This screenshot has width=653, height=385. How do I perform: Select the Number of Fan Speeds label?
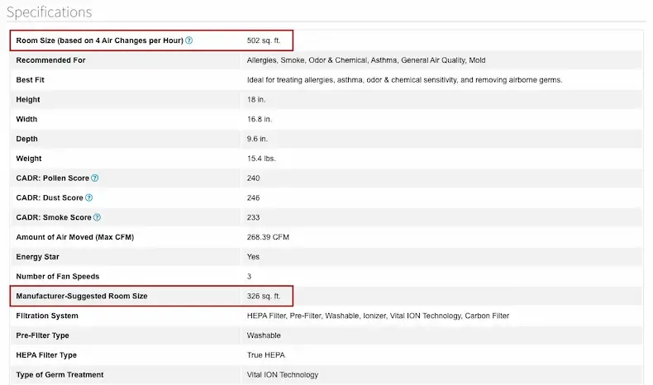(x=58, y=277)
